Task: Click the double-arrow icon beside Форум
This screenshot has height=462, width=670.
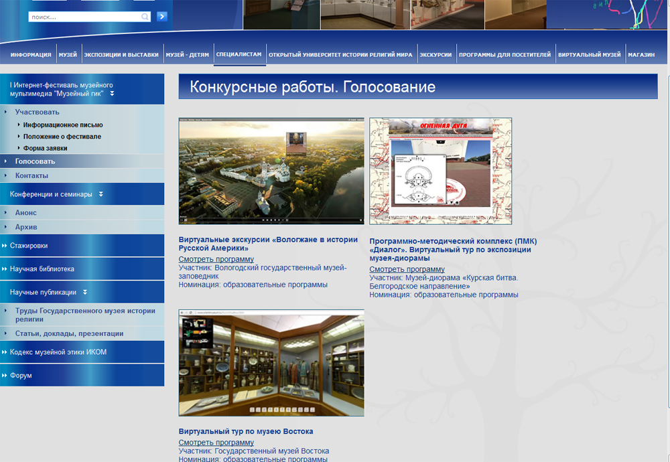Action: pos(5,376)
